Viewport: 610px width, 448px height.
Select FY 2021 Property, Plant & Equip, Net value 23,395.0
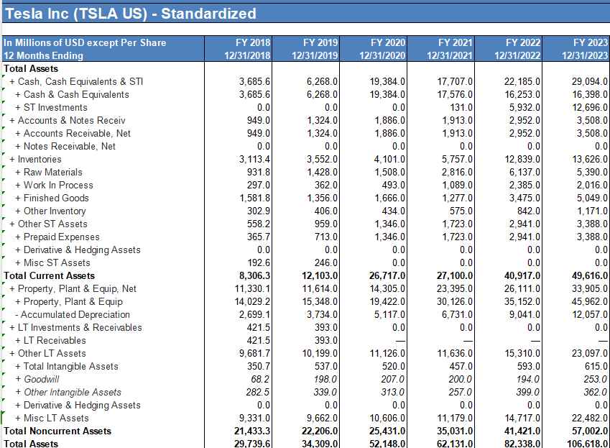[x=455, y=289]
